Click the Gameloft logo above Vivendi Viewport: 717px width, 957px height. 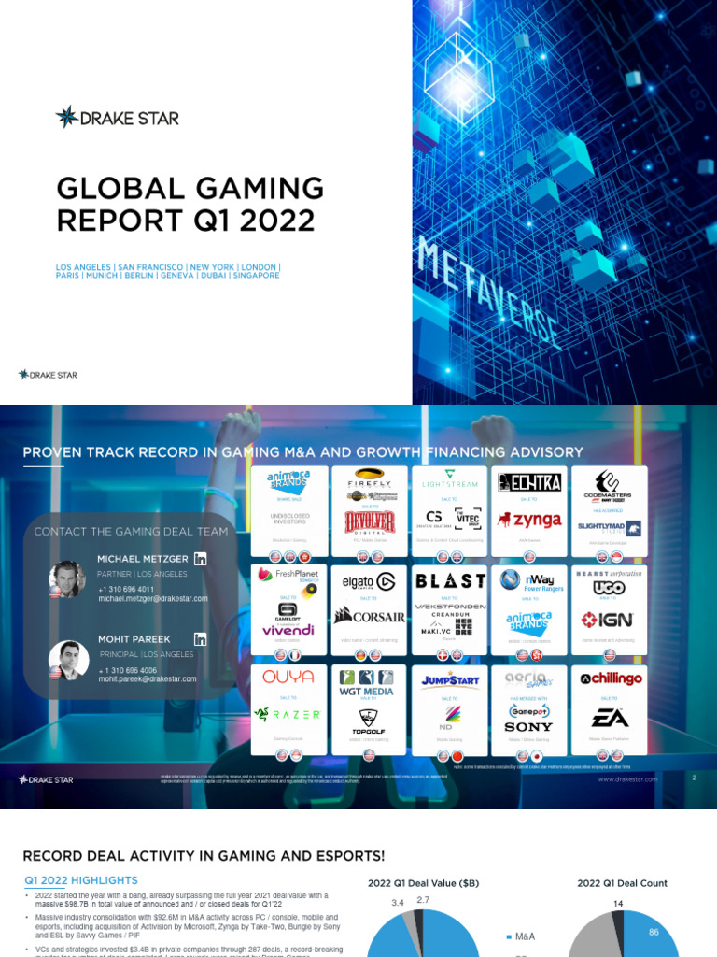[288, 612]
